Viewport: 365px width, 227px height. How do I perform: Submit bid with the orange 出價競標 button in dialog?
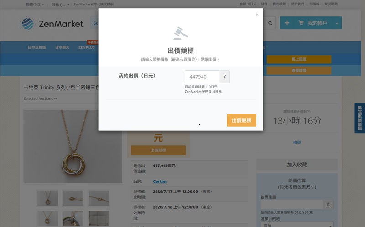(x=241, y=120)
